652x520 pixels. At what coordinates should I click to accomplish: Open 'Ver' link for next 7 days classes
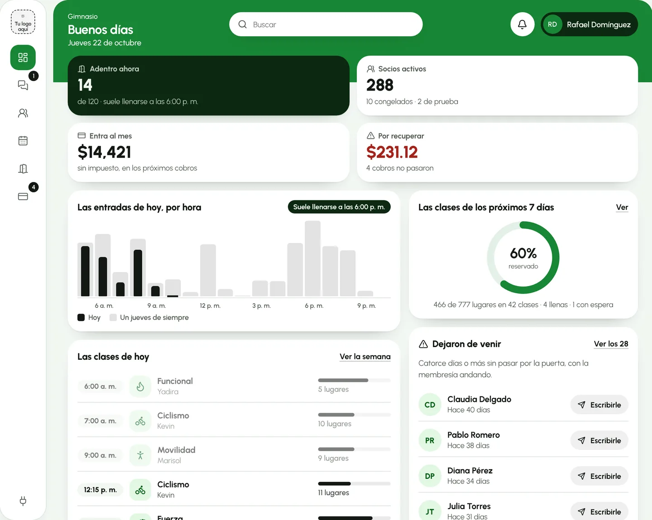tap(622, 207)
